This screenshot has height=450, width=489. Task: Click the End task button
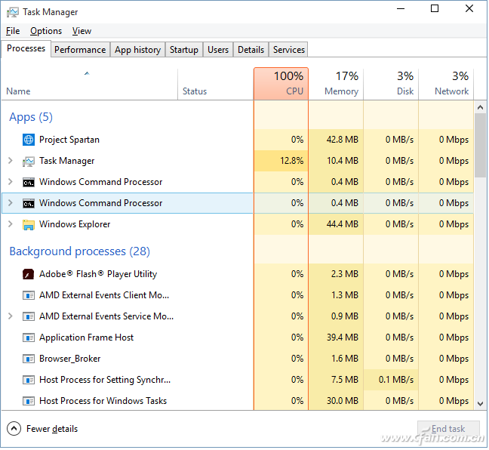click(x=449, y=430)
